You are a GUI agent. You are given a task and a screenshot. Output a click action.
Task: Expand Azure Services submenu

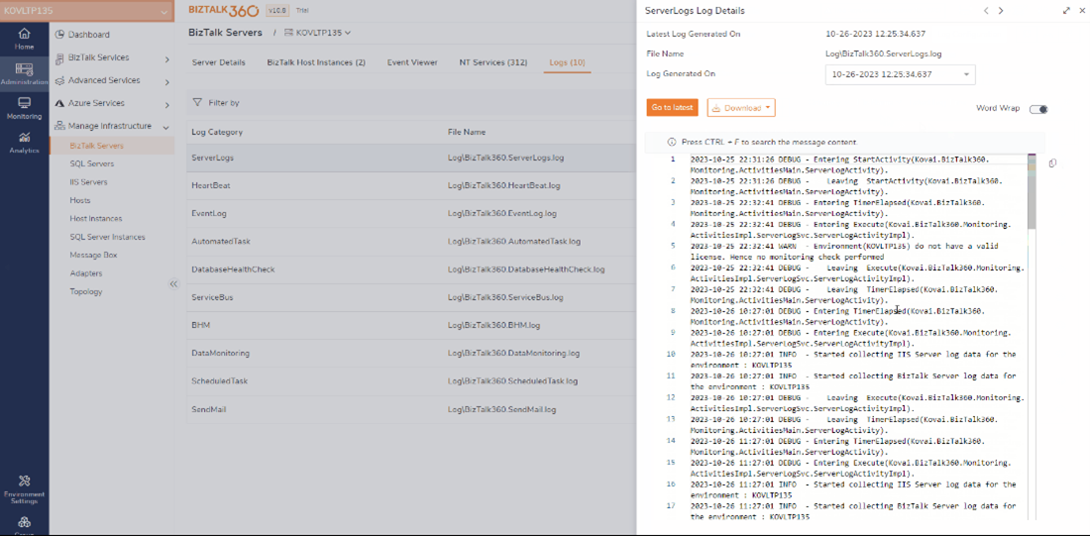click(166, 105)
